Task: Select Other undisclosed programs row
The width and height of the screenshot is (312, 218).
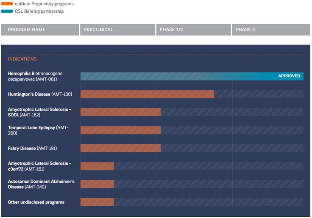Action: click(36, 202)
